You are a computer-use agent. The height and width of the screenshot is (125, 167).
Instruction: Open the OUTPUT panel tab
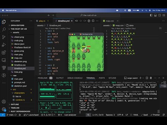(x=60, y=78)
